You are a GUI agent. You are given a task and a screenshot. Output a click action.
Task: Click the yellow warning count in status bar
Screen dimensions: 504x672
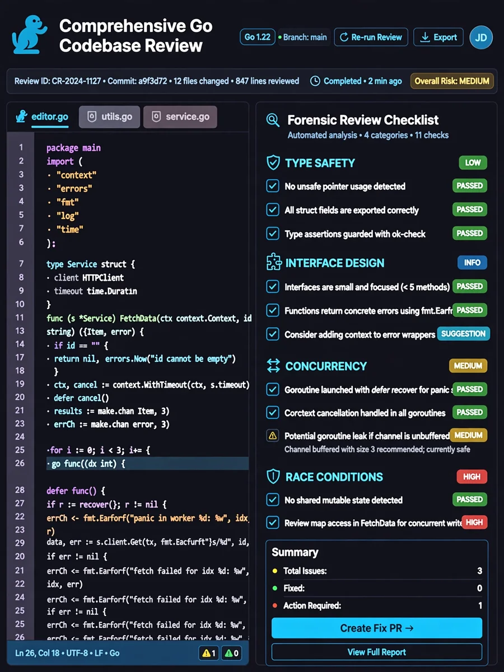pyautogui.click(x=208, y=653)
